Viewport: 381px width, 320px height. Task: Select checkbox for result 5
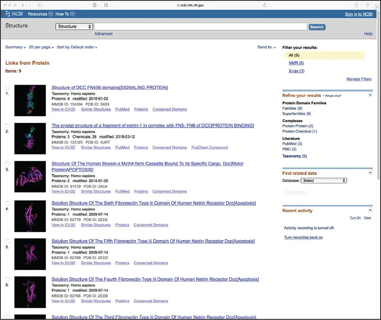[x=8, y=241]
